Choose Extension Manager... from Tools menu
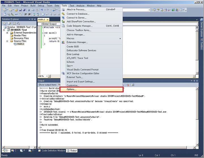204x158 pixels. pos(92,42)
